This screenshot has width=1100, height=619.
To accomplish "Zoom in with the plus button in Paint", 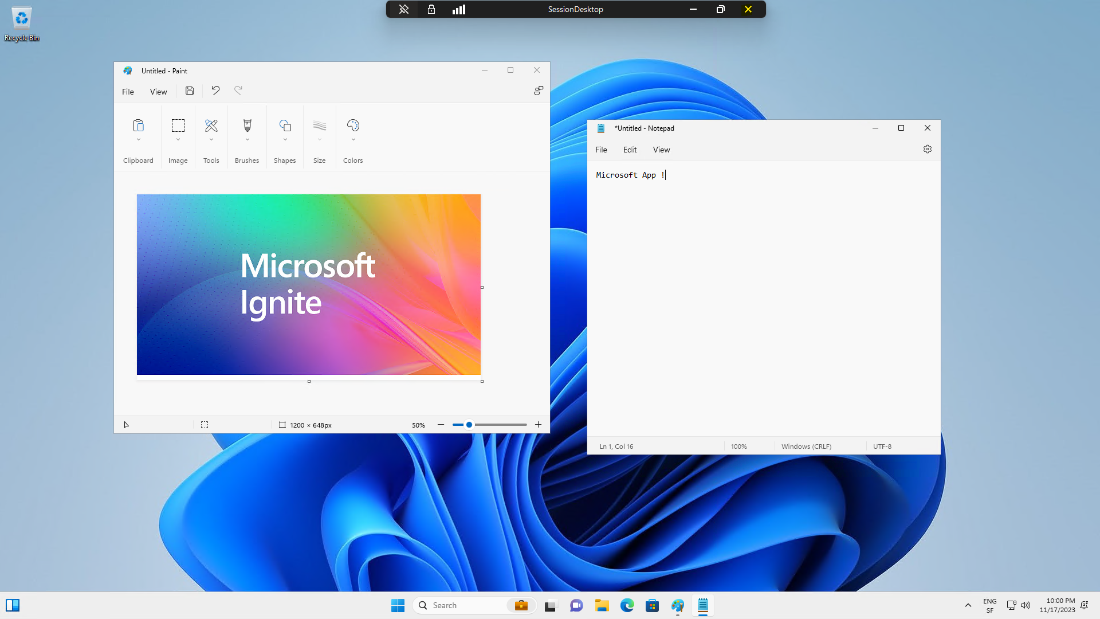I will (539, 425).
